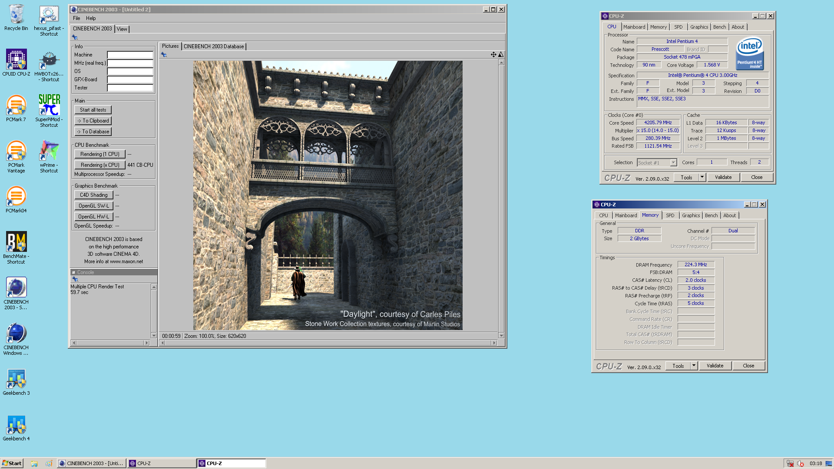834x469 pixels.
Task: Click the move cross icon above the render
Action: click(x=493, y=54)
